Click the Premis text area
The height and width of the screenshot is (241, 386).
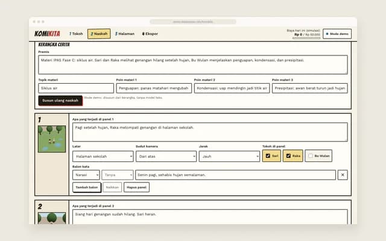coord(193,64)
